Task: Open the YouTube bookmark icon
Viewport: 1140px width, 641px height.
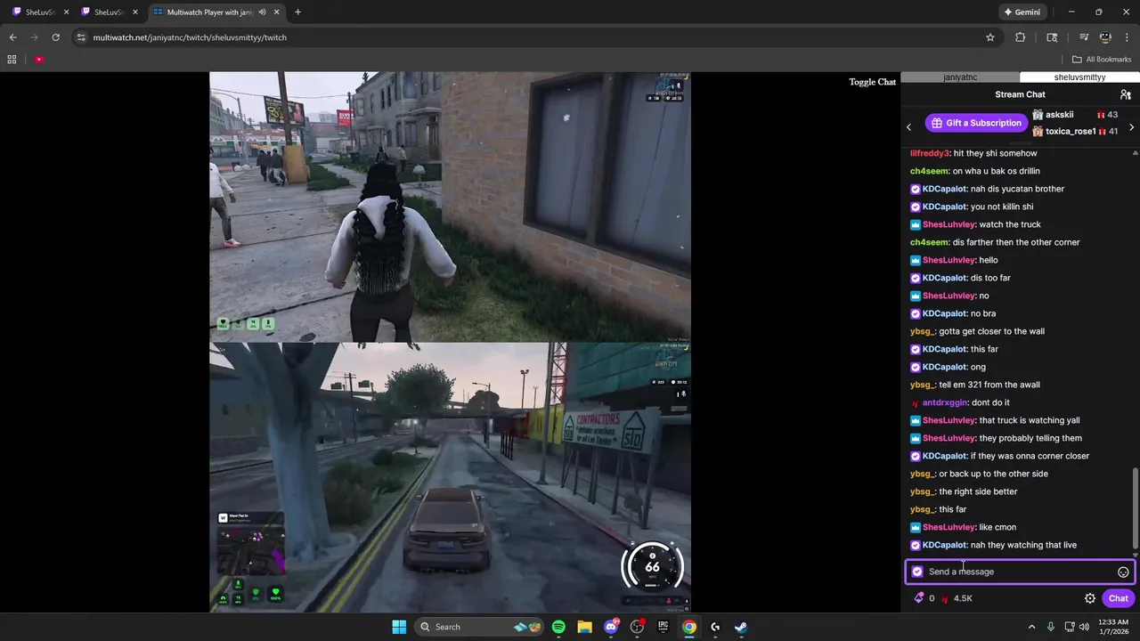Action: coord(39,60)
